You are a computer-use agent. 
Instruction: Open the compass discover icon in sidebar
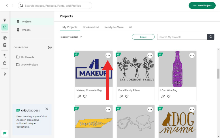5,38
